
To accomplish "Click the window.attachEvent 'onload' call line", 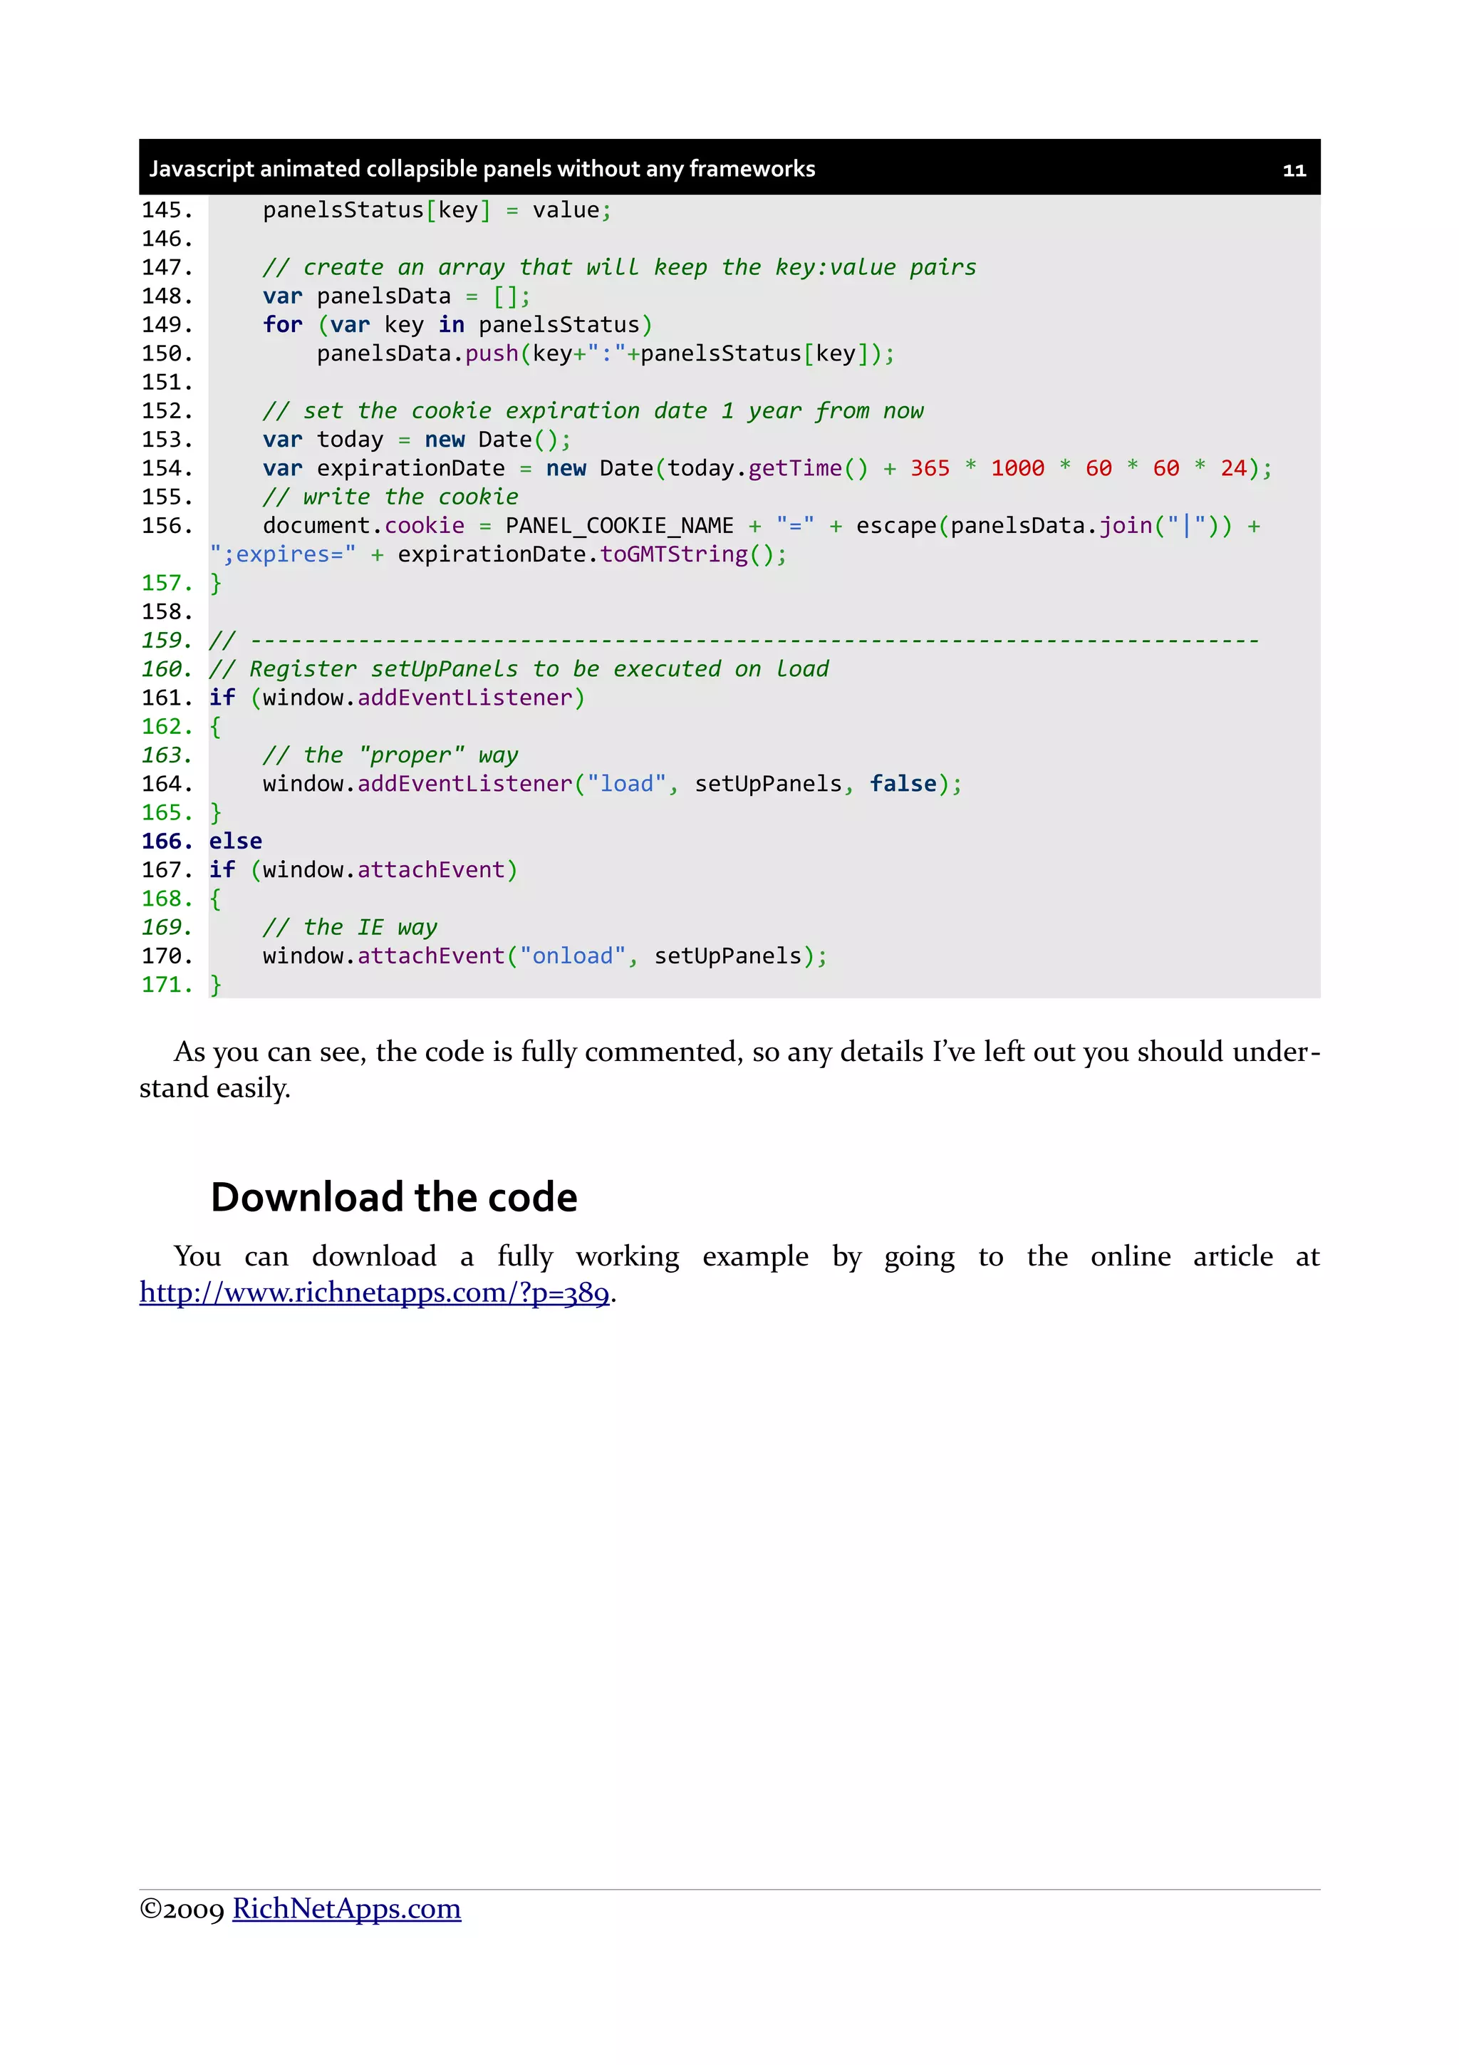I will click(543, 956).
